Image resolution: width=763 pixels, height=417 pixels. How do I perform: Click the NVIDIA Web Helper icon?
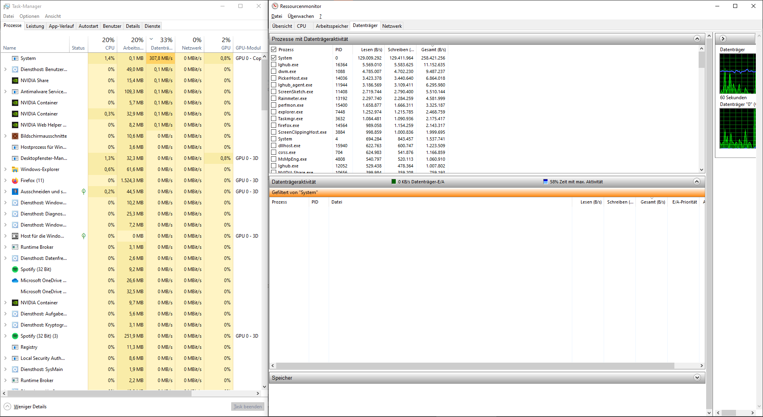15,125
